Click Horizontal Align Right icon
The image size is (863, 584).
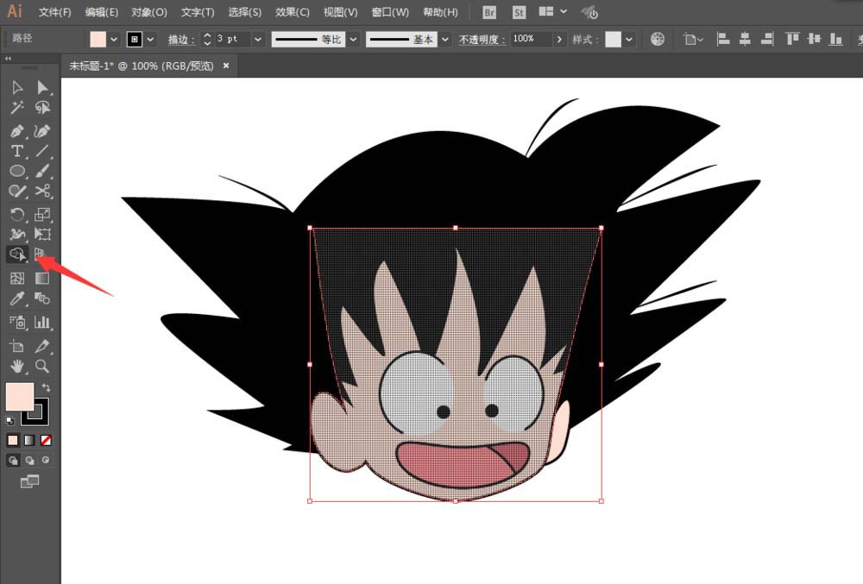pyautogui.click(x=767, y=39)
